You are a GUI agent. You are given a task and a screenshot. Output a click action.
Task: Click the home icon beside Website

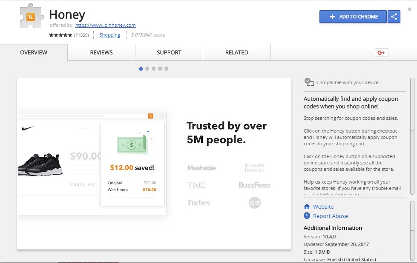[307, 206]
